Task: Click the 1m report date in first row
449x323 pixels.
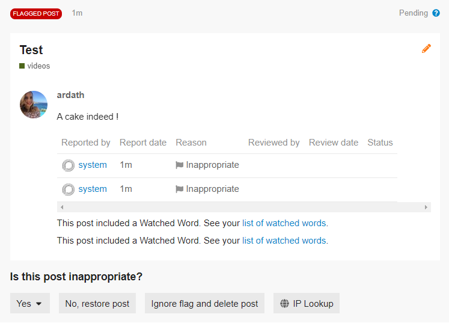Action: point(126,165)
